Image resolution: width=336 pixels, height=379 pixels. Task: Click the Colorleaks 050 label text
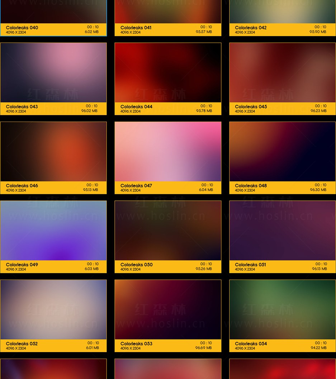click(137, 265)
